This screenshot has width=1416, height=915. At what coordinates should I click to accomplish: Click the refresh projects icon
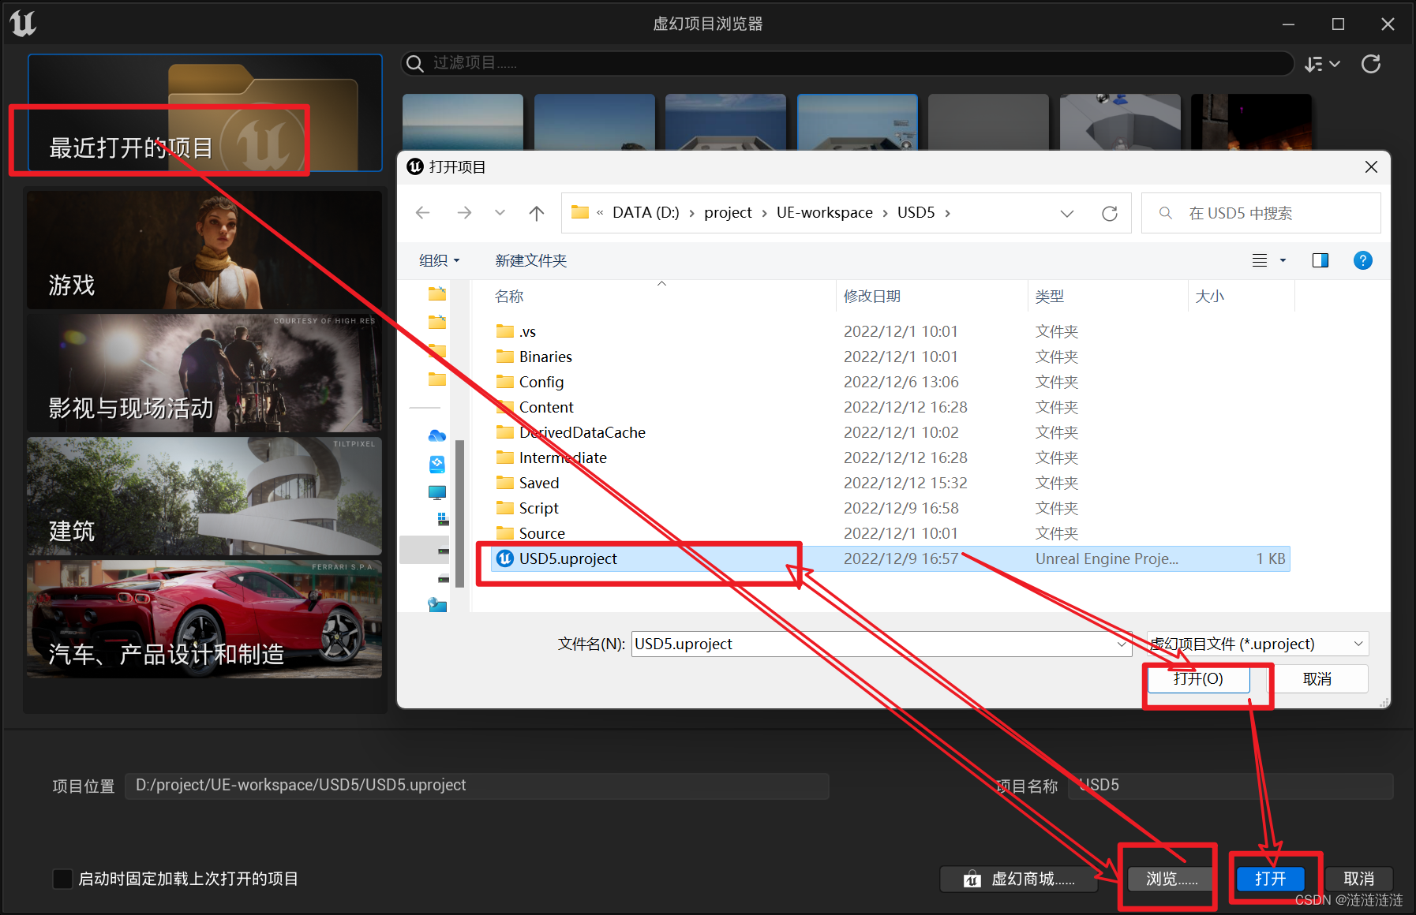tap(1371, 64)
